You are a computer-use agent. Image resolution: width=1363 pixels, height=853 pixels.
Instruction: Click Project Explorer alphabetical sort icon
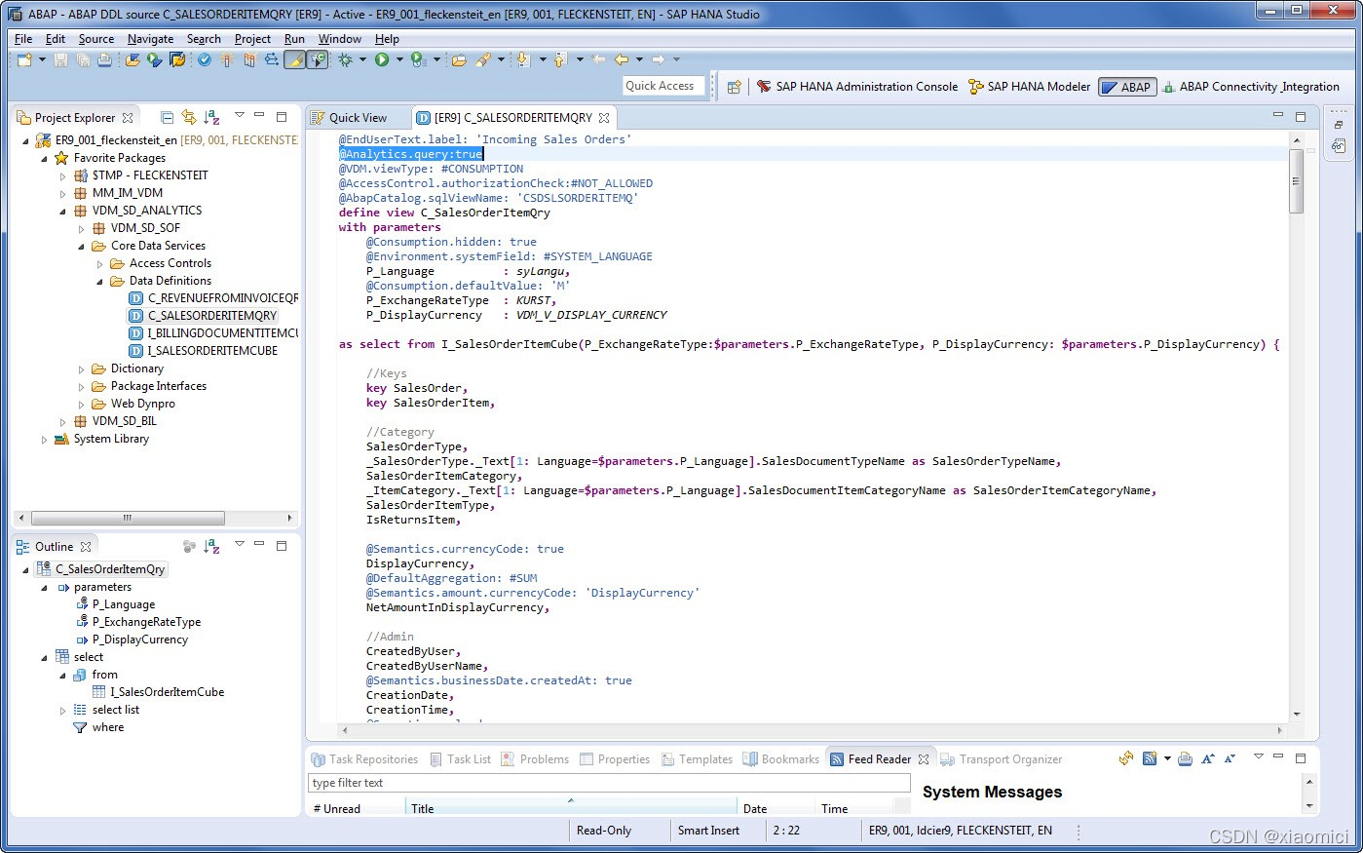coord(211,117)
